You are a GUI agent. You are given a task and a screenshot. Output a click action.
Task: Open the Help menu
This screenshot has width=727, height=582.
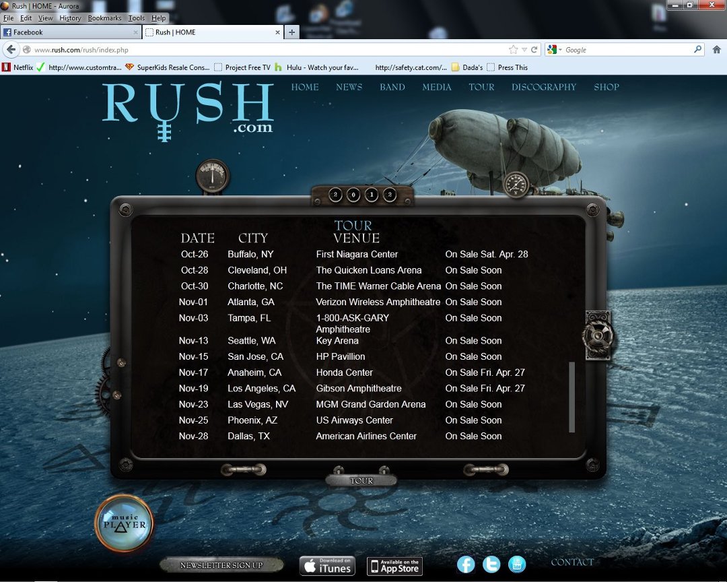click(158, 18)
